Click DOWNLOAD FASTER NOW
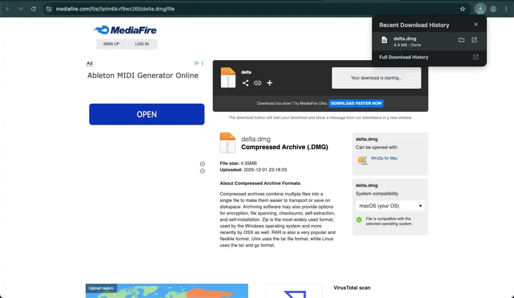 [356, 103]
